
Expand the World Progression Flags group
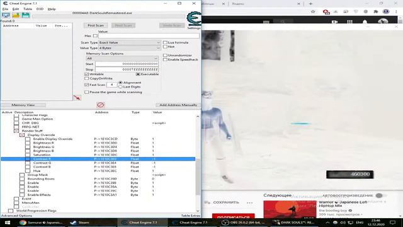(x=11, y=211)
